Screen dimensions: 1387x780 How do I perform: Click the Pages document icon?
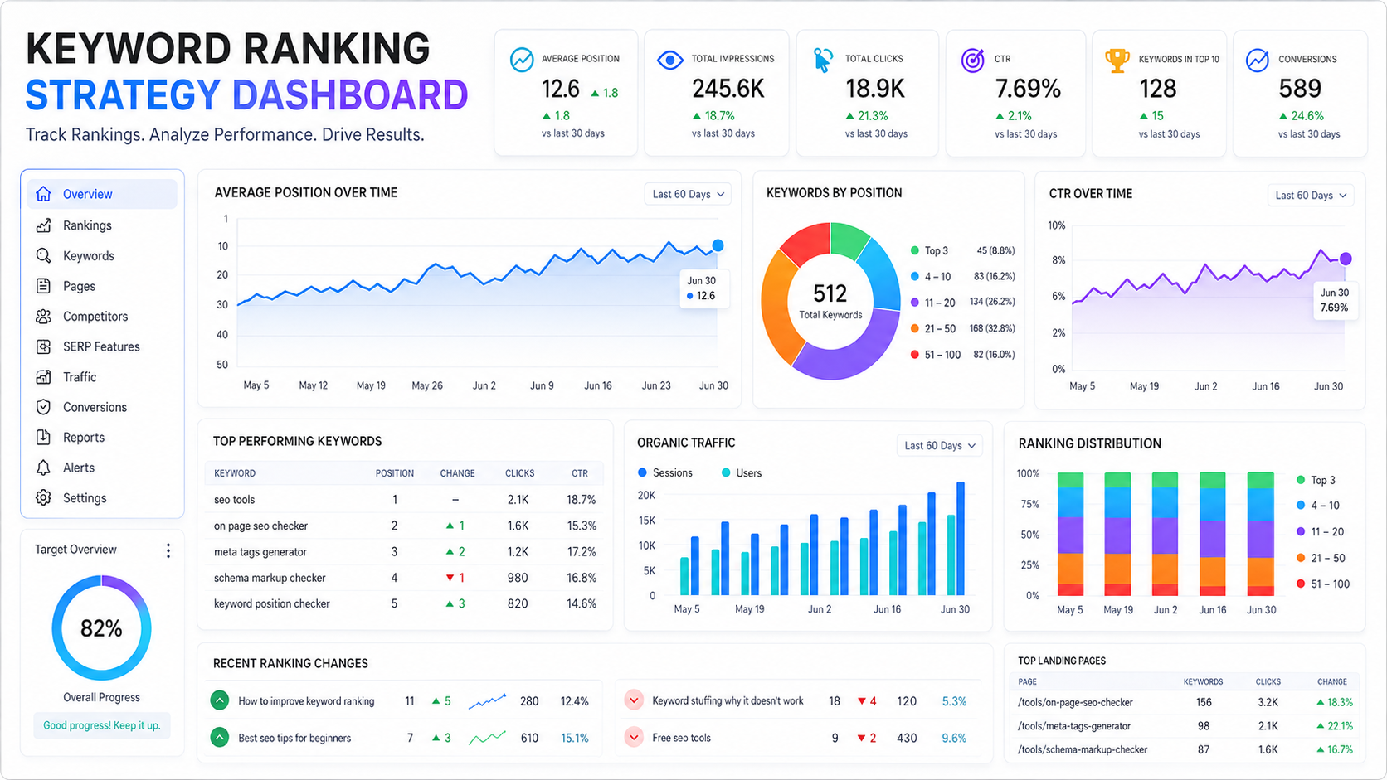(44, 286)
